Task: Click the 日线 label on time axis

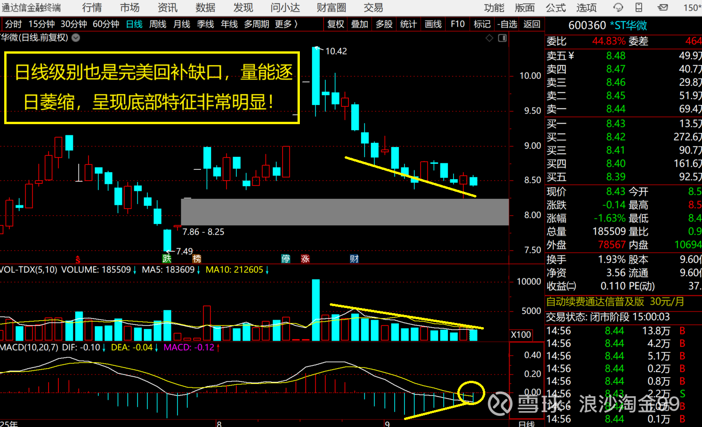Action: (526, 424)
